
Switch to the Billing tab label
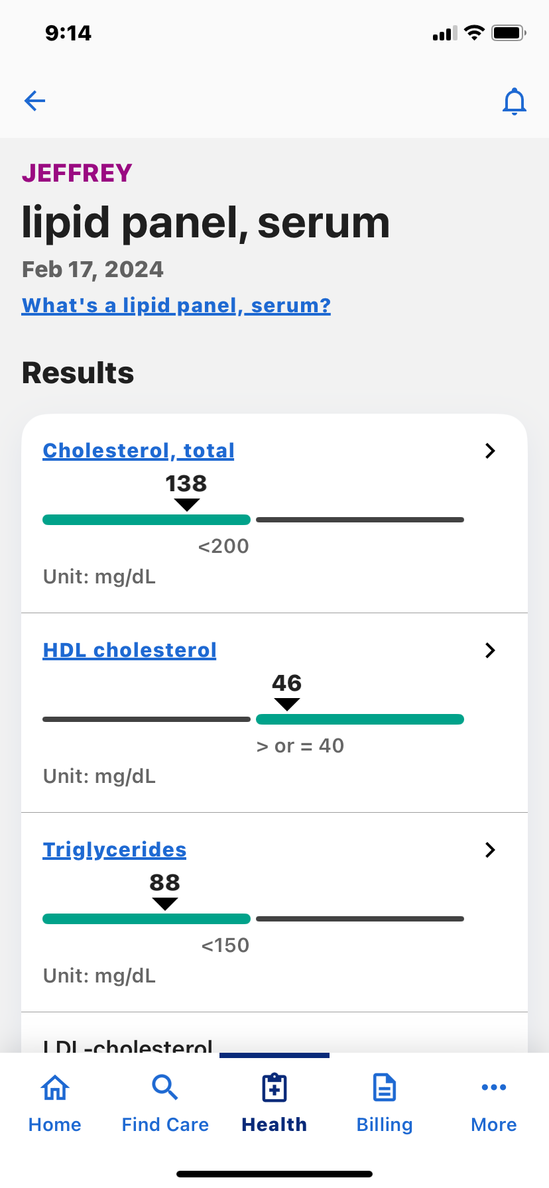tap(385, 1124)
